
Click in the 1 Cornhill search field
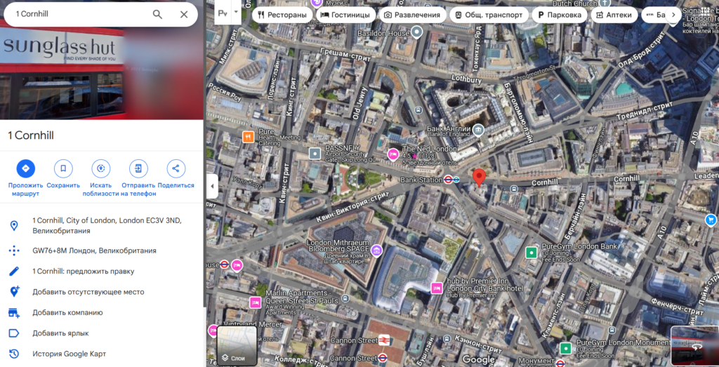coord(77,14)
